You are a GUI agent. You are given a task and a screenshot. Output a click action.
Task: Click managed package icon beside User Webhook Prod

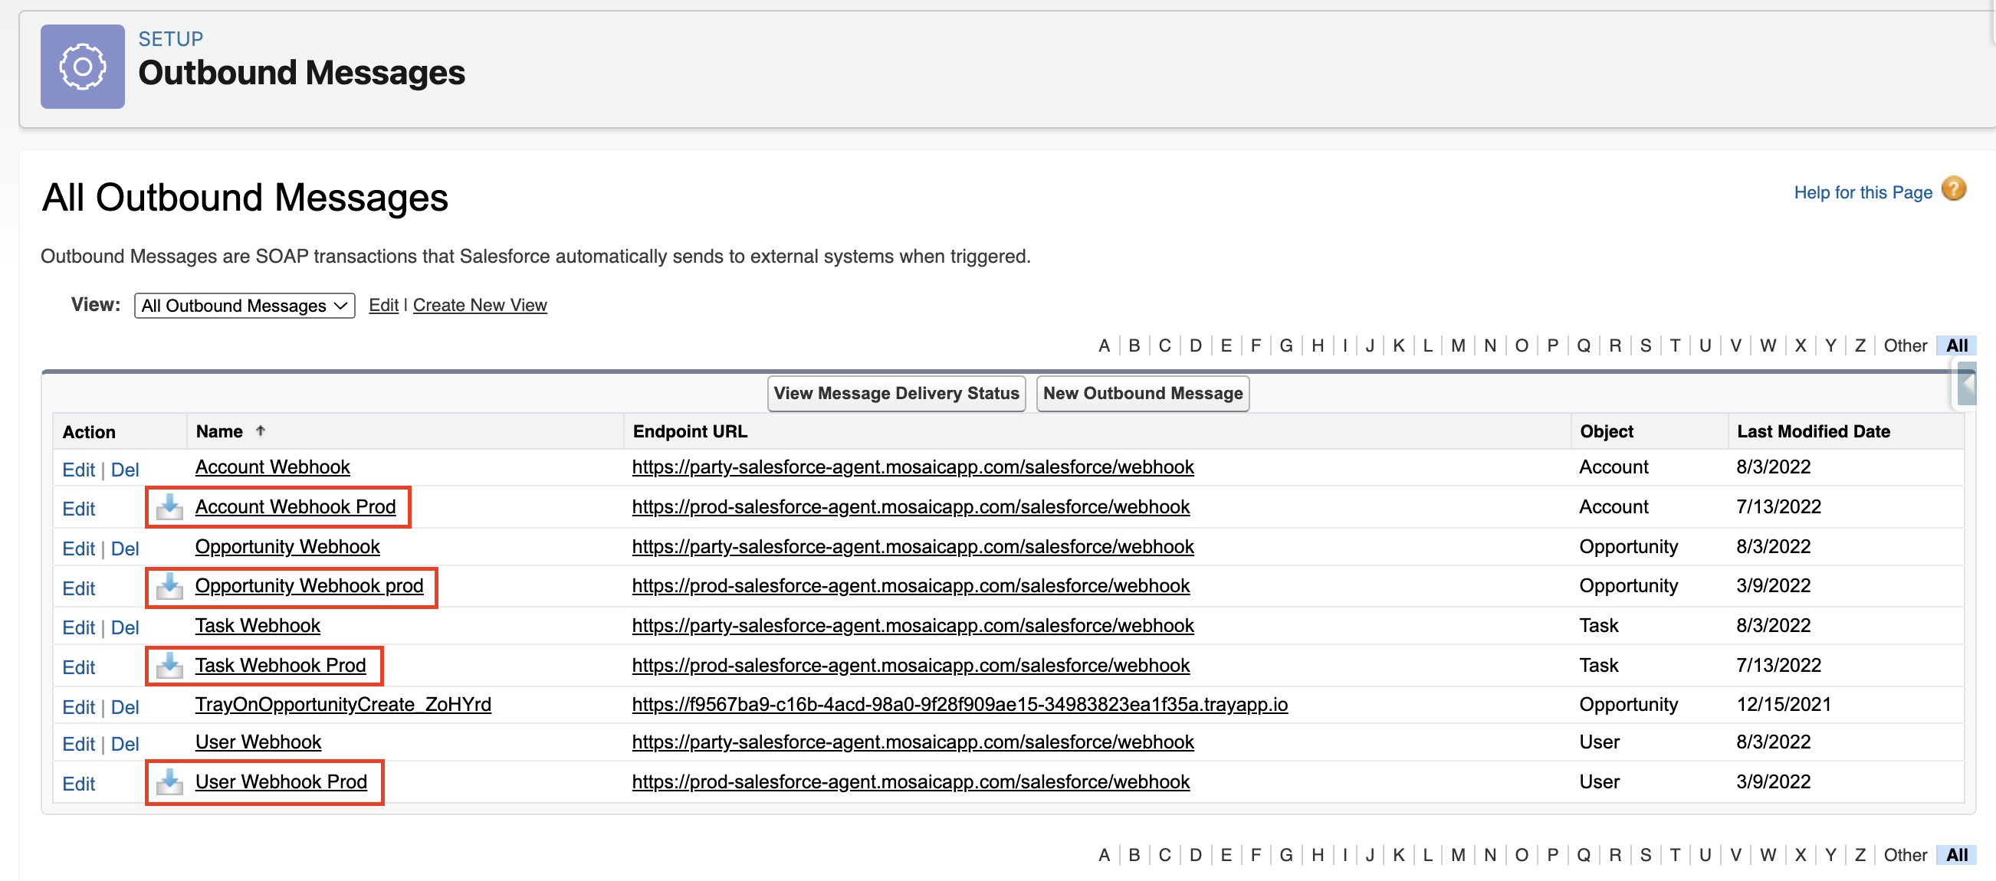tap(169, 783)
